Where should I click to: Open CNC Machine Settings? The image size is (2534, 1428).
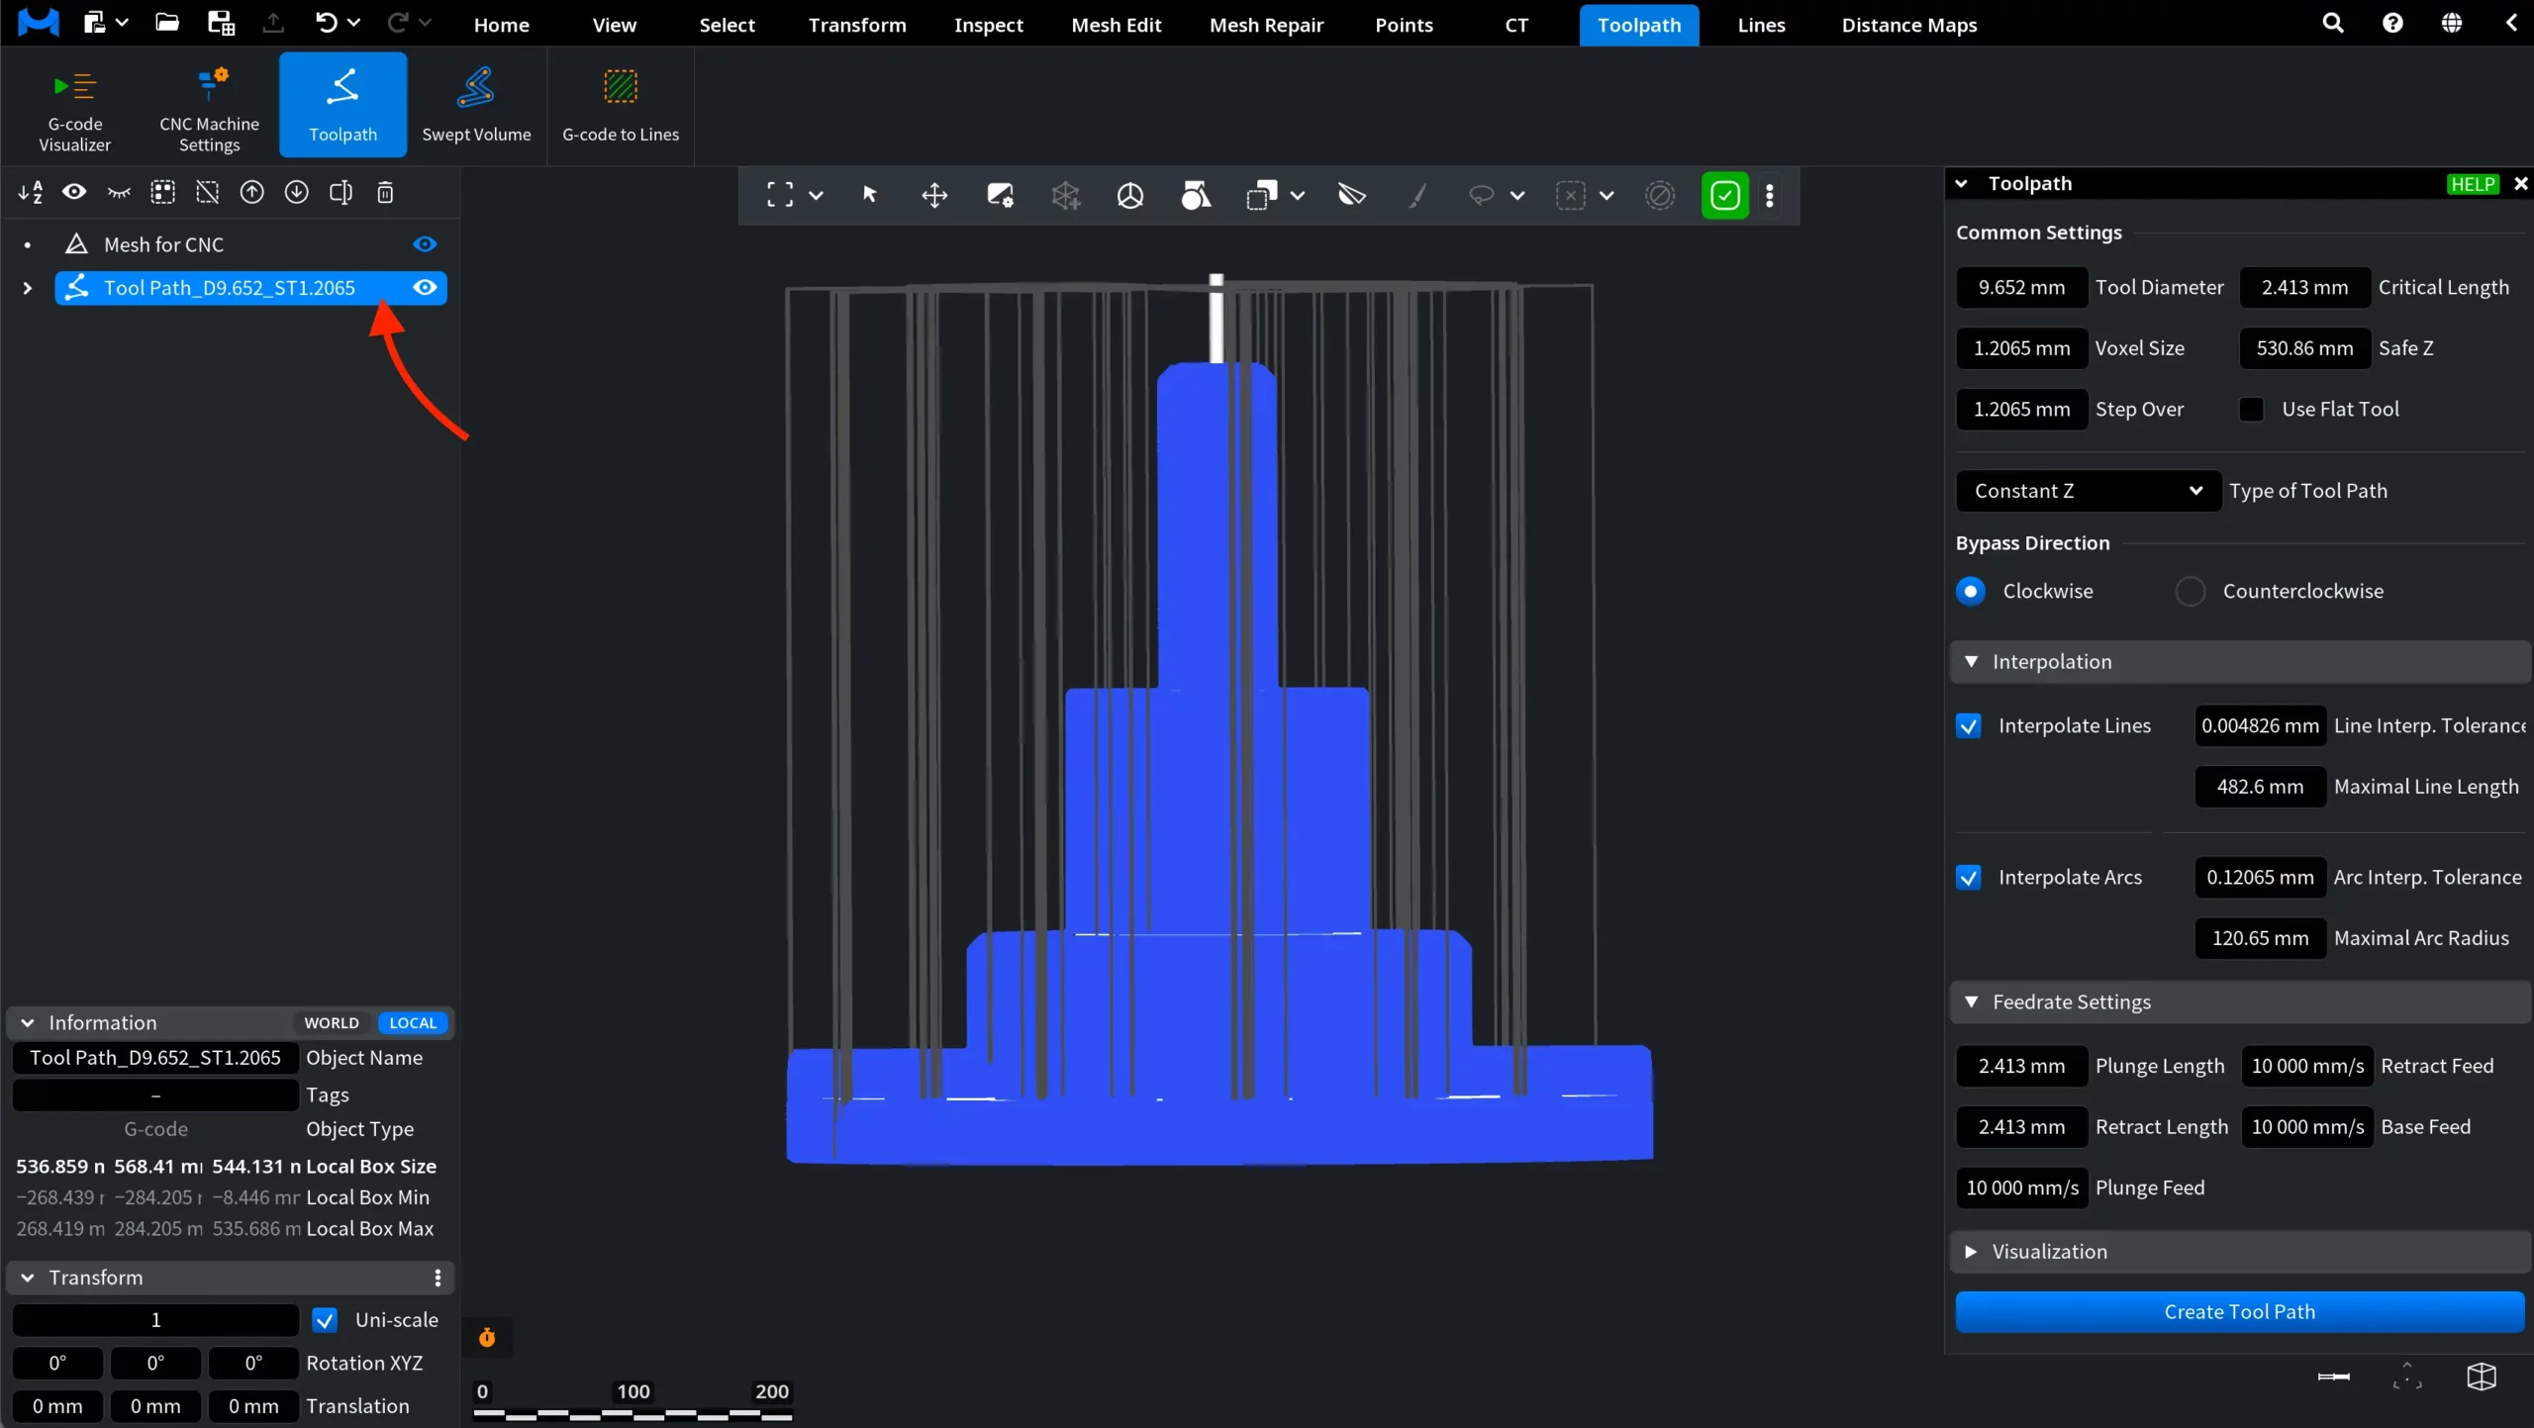click(209, 107)
